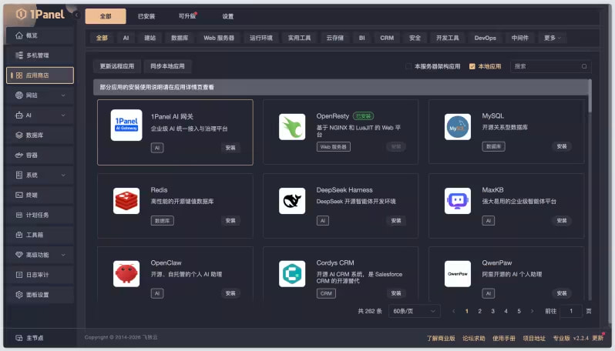Collapse the sidebar with the arrow button
Viewport: 615px width, 351px height.
coord(77,15)
